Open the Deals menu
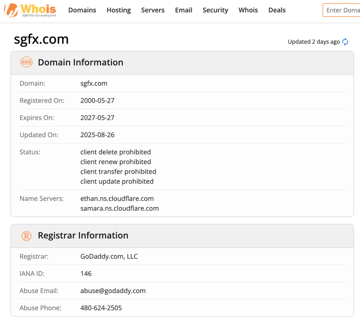The width and height of the screenshot is (360, 320). click(x=277, y=10)
